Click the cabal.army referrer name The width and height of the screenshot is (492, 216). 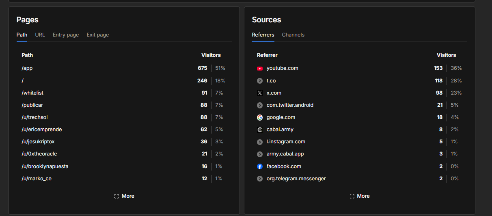pos(280,130)
